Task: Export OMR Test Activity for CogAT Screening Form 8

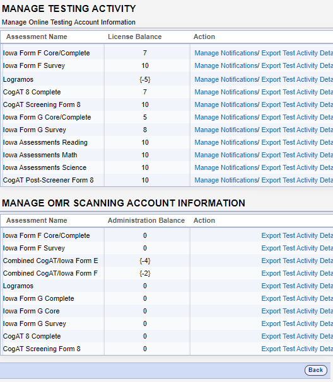Action: coord(297,349)
